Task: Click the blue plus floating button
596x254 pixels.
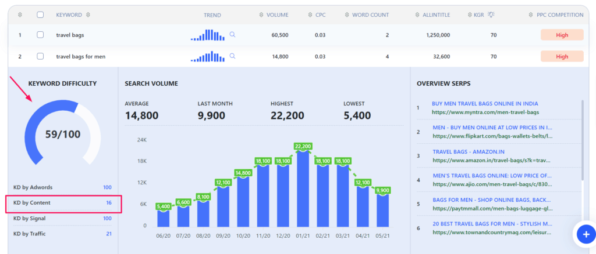Action: click(584, 234)
